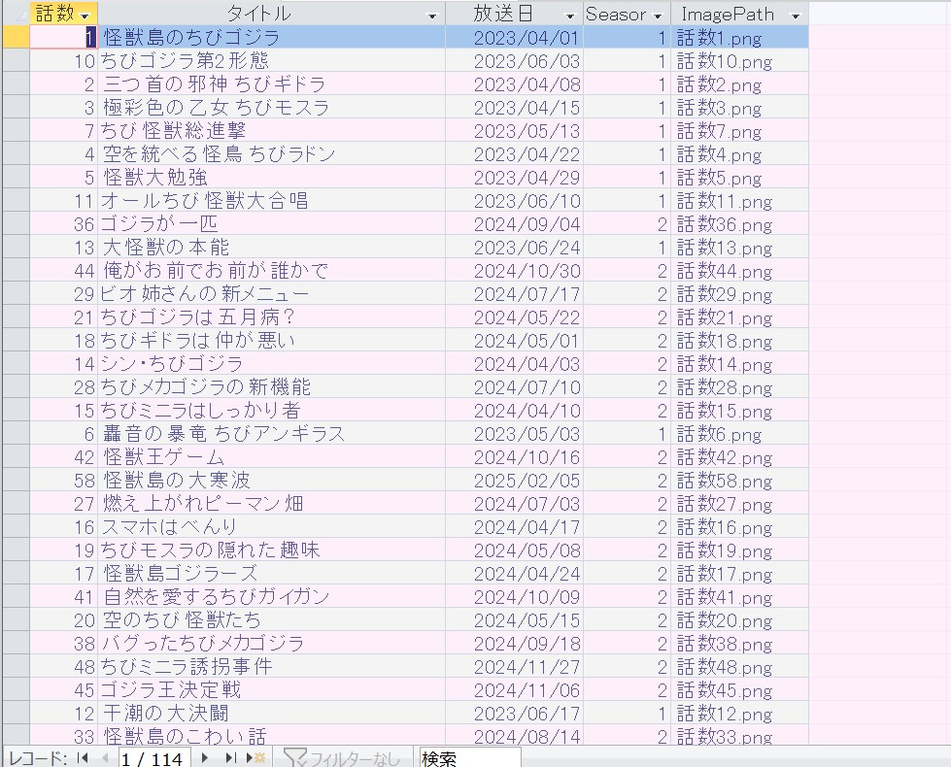
Task: Click image path cell 話数58.png
Action: pos(739,481)
